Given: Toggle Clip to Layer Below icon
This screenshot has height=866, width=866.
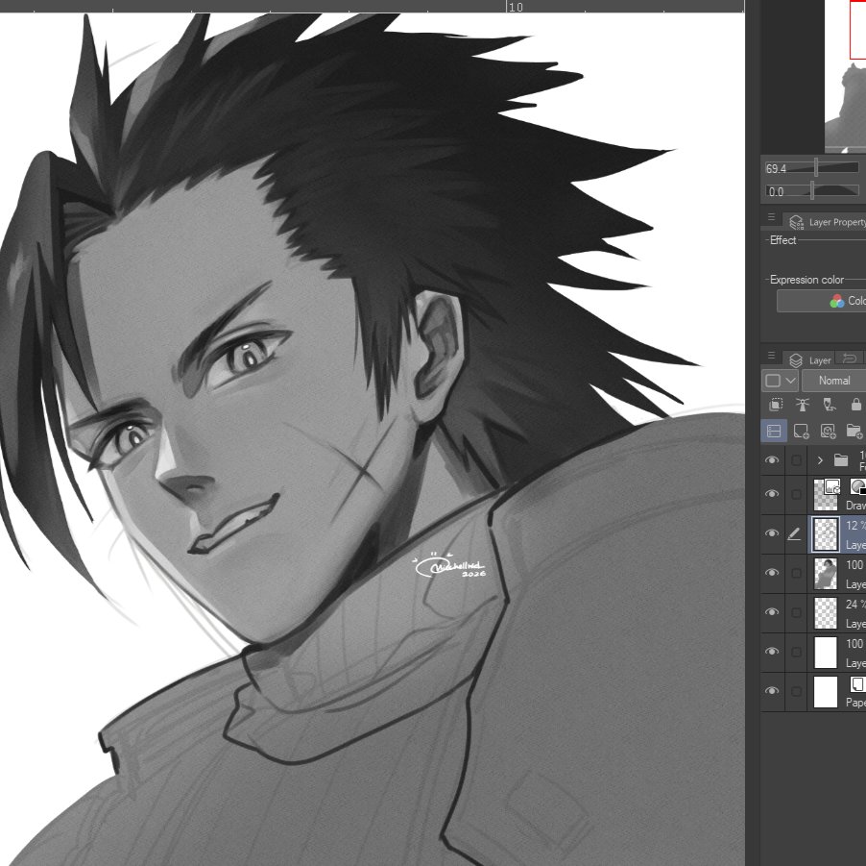Looking at the screenshot, I should 776,405.
